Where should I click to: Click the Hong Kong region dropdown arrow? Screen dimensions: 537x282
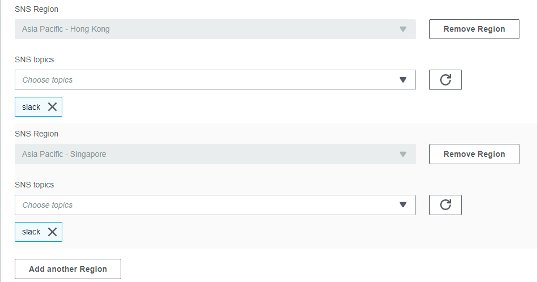(403, 29)
